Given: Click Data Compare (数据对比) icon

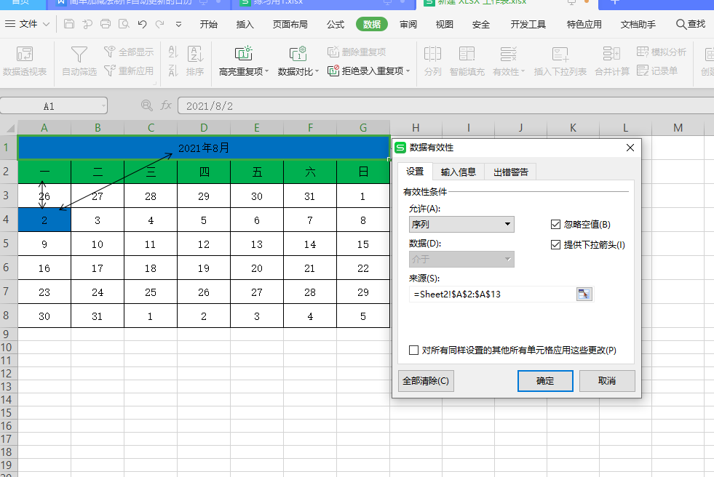Looking at the screenshot, I should (298, 54).
